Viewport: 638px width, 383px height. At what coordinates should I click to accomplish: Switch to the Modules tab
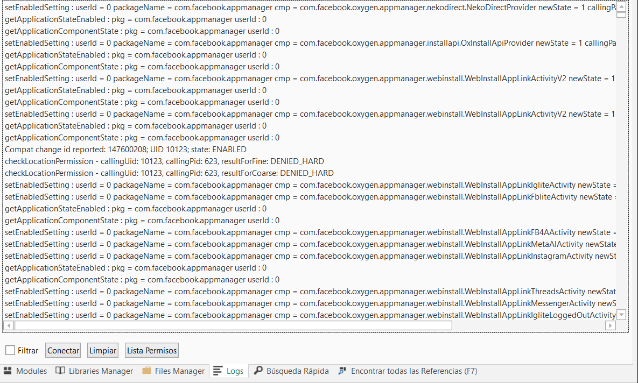coord(25,371)
